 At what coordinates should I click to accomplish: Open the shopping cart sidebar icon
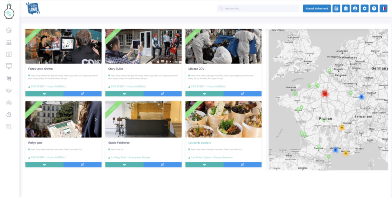click(9, 79)
